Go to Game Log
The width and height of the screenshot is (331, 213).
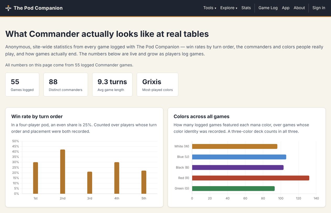click(x=268, y=8)
